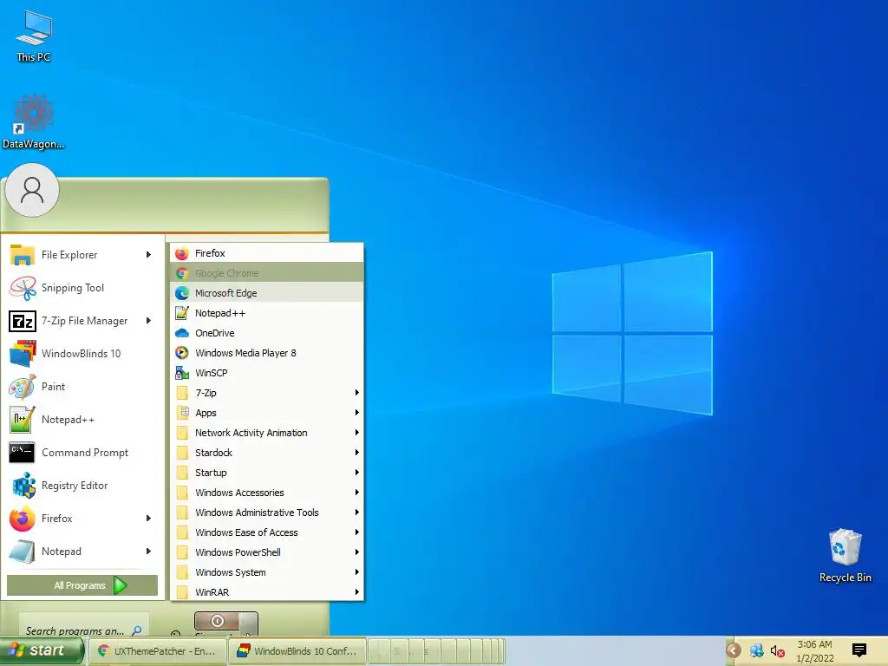
Task: Launch Firefox from left pinned list
Action: [x=82, y=519]
